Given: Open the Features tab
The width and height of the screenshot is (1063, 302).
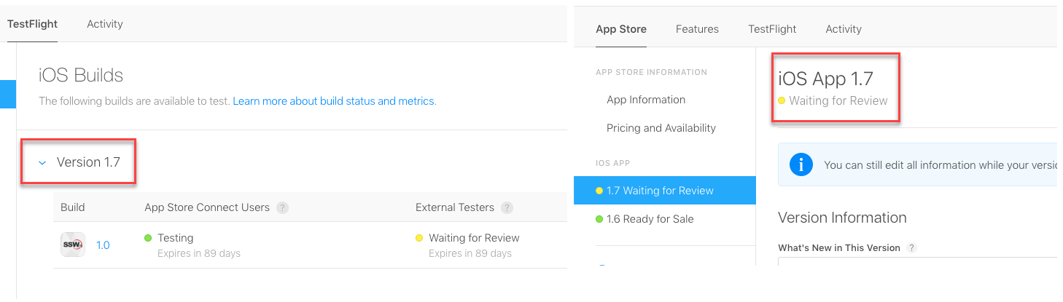Looking at the screenshot, I should click(x=697, y=29).
